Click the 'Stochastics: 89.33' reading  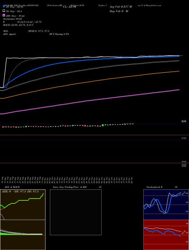click(12, 19)
